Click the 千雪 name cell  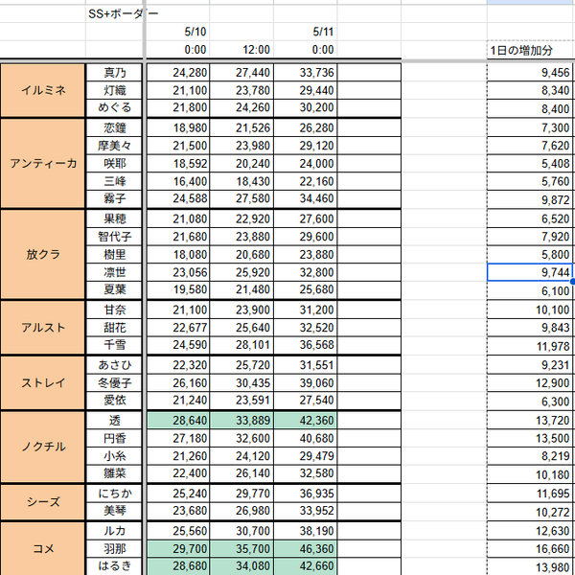pyautogui.click(x=114, y=345)
